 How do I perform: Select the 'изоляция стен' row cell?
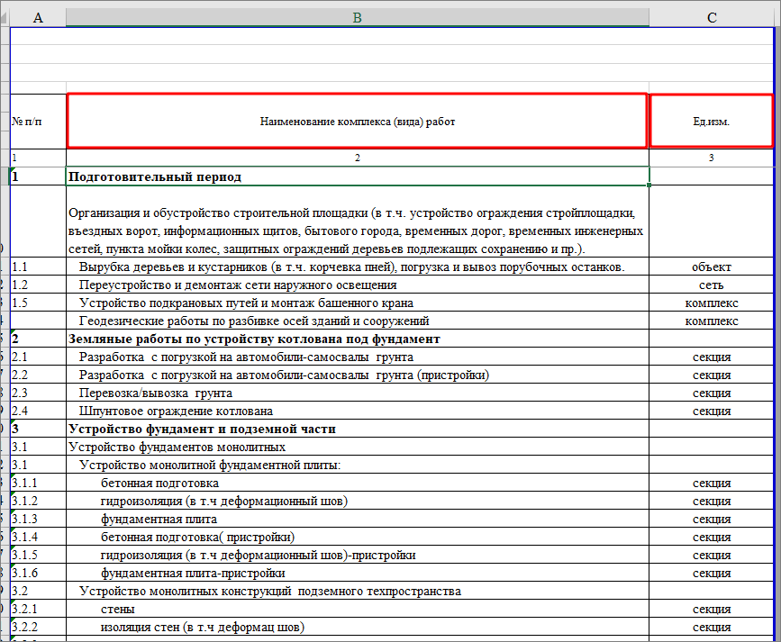point(203,627)
